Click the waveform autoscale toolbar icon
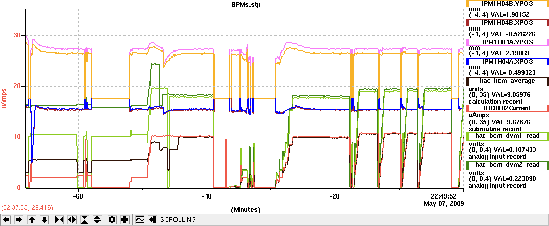 pos(140,220)
